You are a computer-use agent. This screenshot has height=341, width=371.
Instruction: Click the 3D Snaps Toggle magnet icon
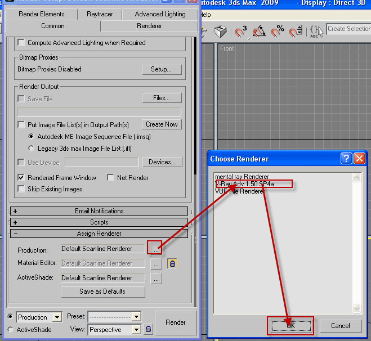click(242, 32)
